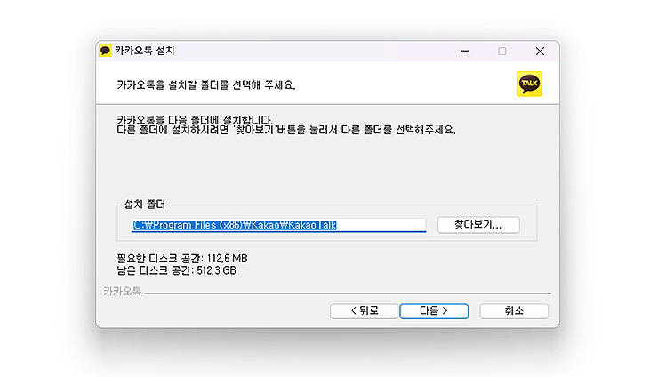
Task: Open the 찾아보기... folder browser
Action: click(478, 225)
